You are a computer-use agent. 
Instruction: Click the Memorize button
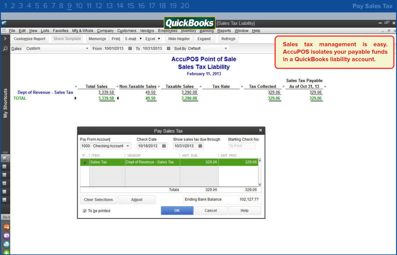tap(97, 39)
